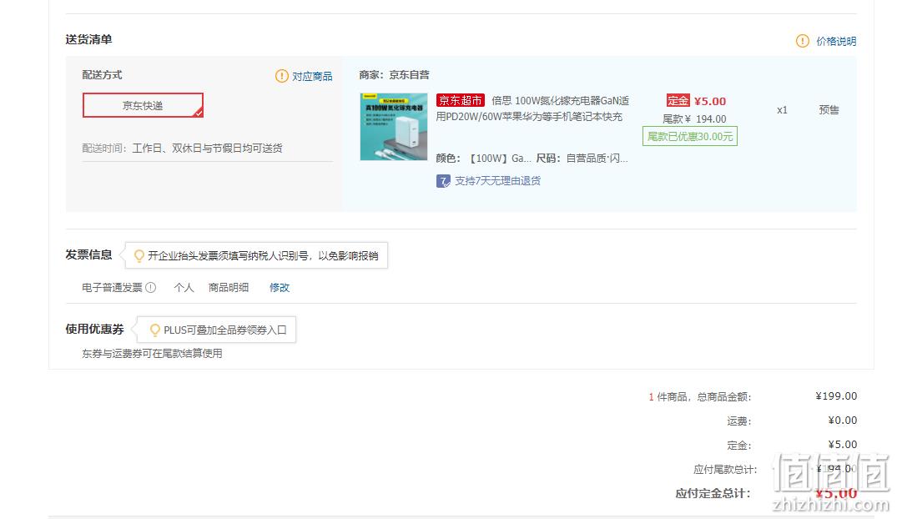Click the 颜色 【100W】Ga... attribute text
Image resolution: width=897 pixels, height=519 pixels.
pyautogui.click(x=483, y=158)
